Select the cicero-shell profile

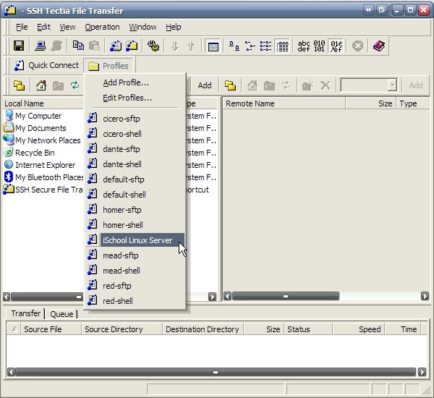135,134
